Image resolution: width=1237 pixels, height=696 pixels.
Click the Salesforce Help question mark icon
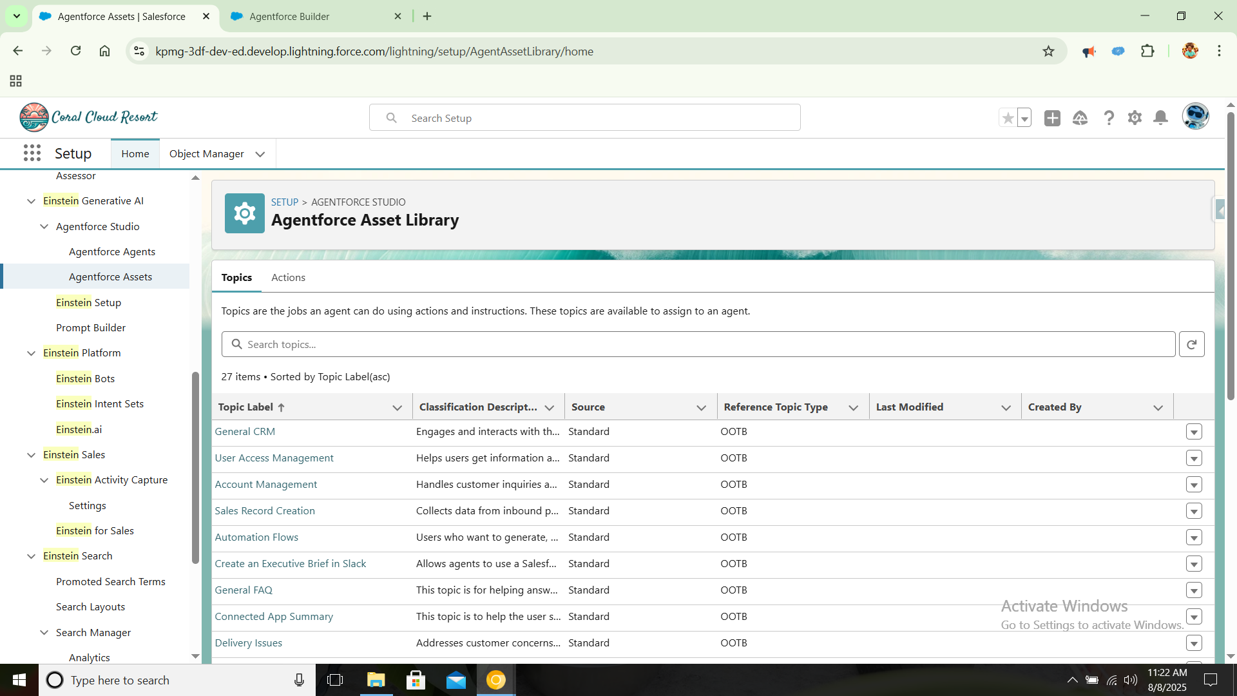point(1108,118)
